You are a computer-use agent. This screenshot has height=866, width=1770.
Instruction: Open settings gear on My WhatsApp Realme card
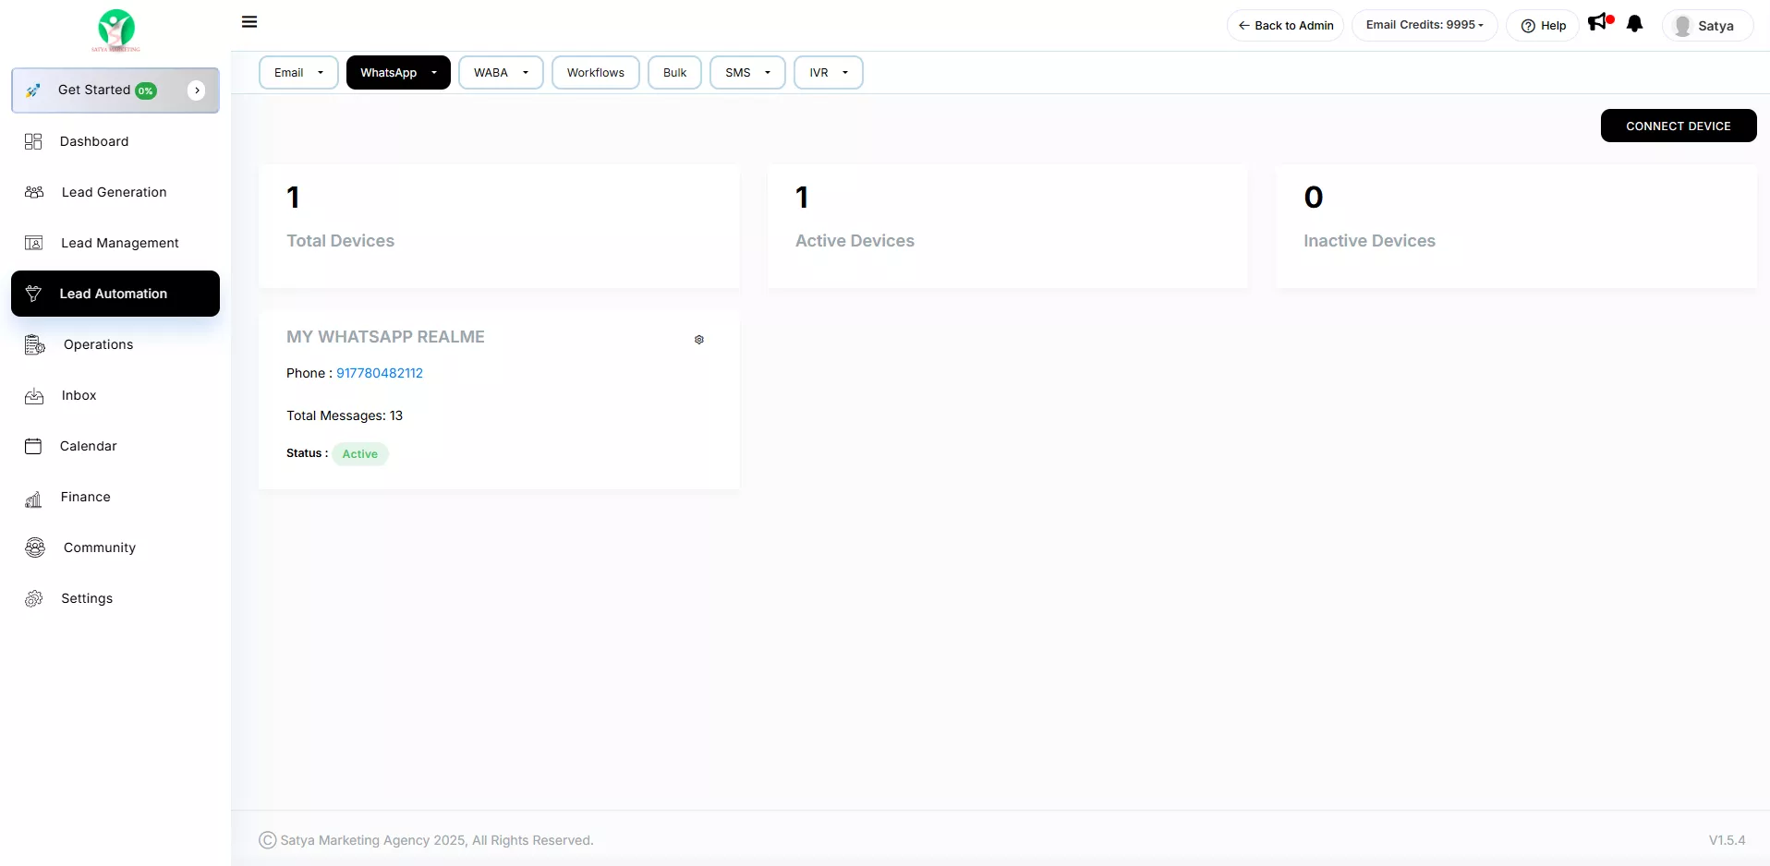coord(699,340)
